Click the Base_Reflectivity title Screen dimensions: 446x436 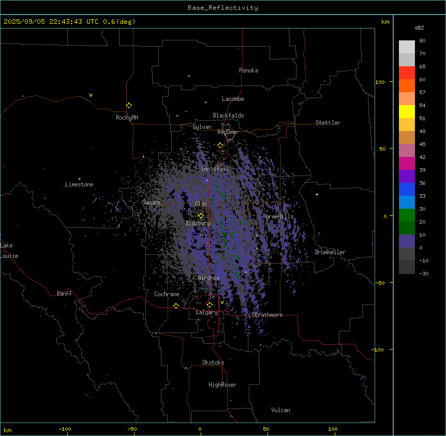223,8
